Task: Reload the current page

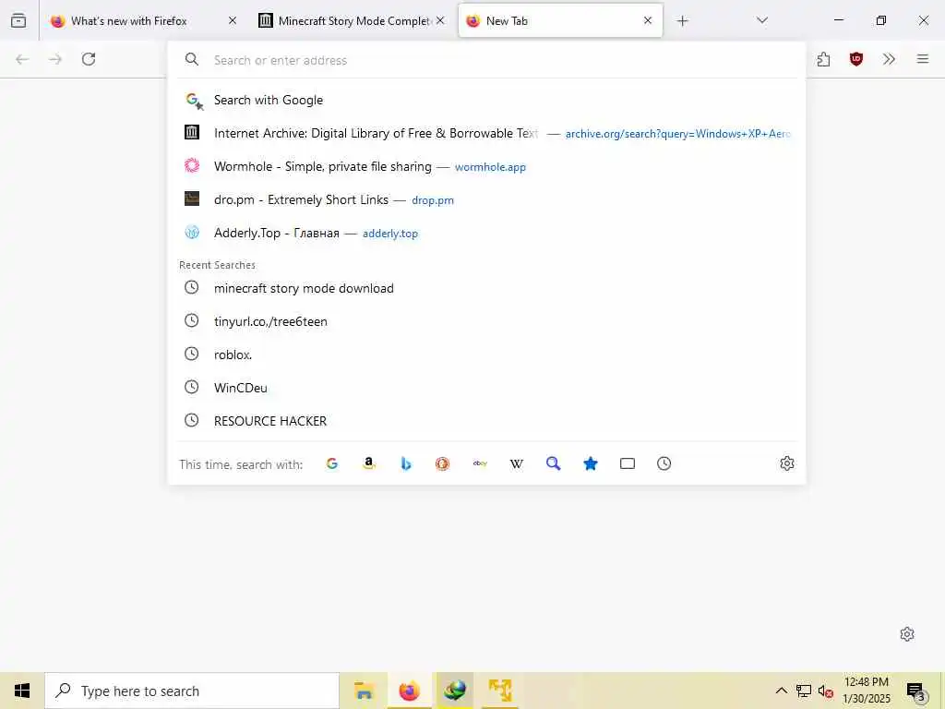Action: click(x=89, y=59)
